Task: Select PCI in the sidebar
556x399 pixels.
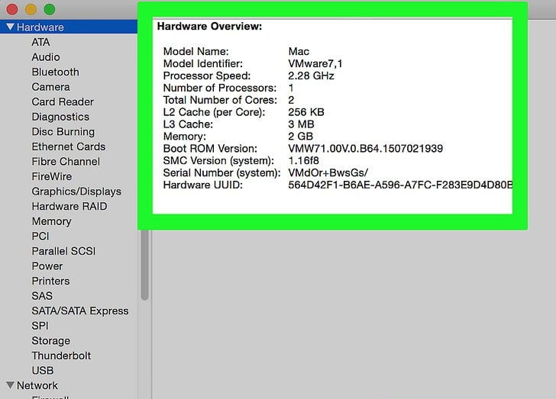Action: (x=40, y=236)
